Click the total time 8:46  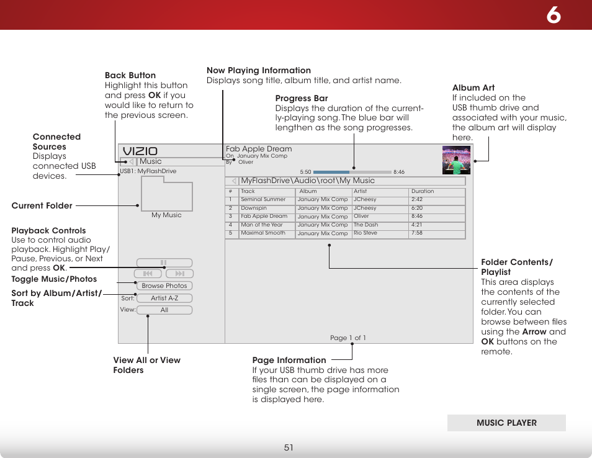click(398, 172)
